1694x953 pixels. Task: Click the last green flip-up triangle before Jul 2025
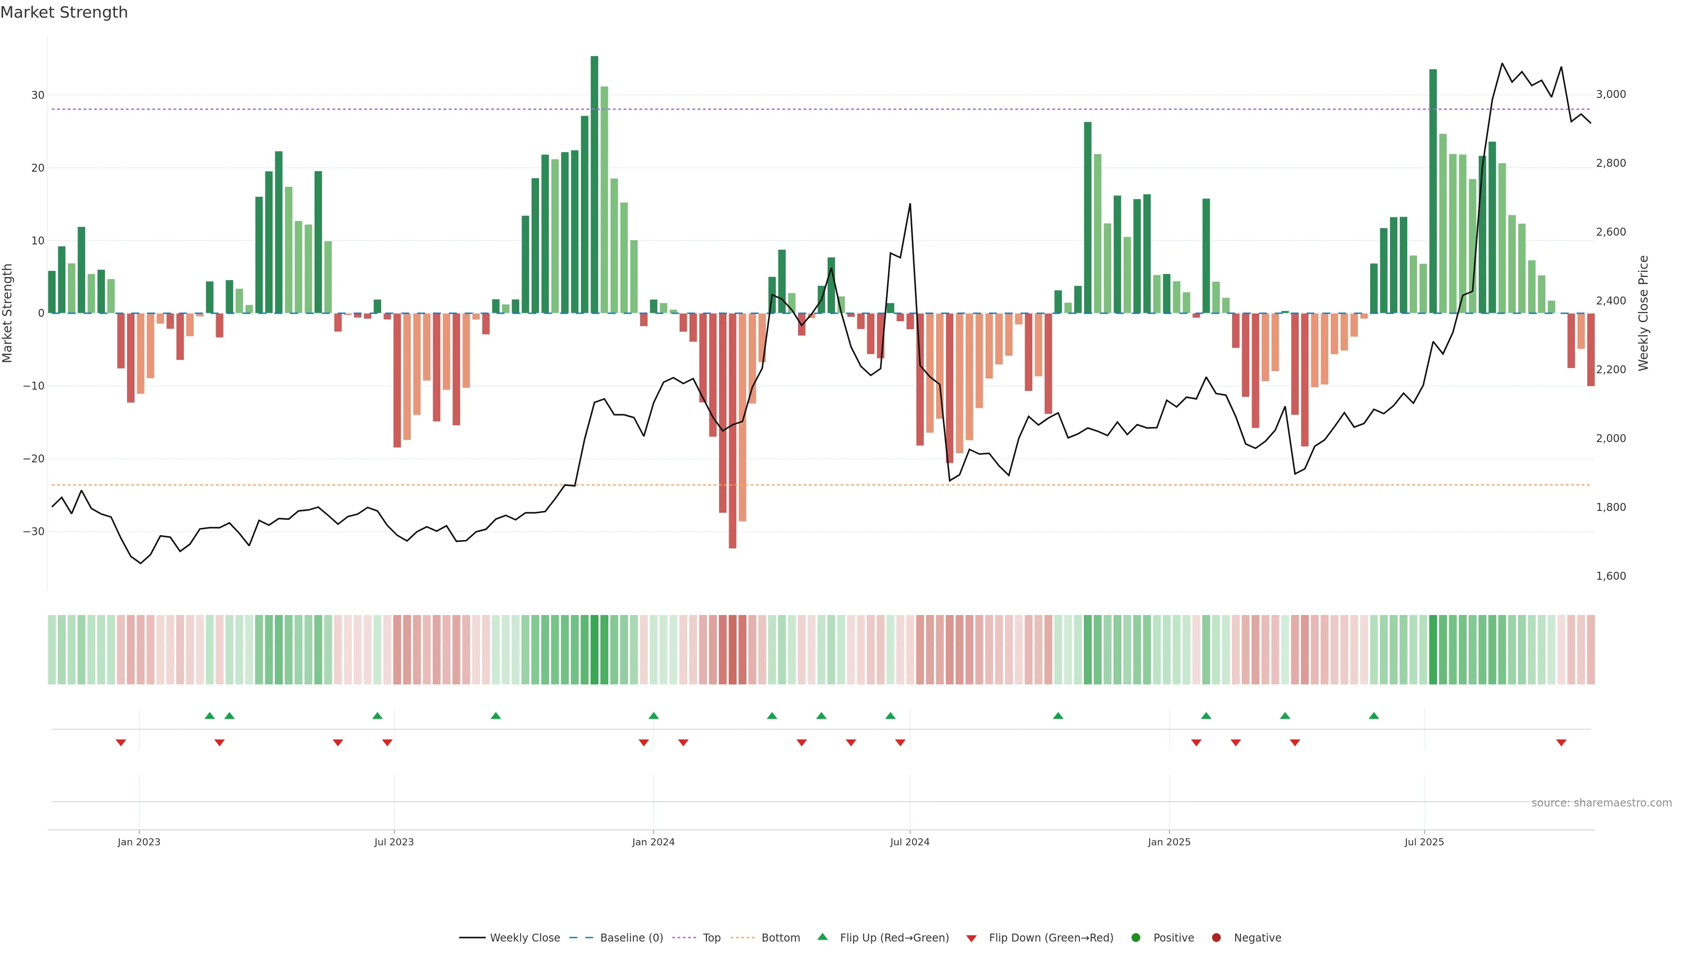pyautogui.click(x=1374, y=716)
